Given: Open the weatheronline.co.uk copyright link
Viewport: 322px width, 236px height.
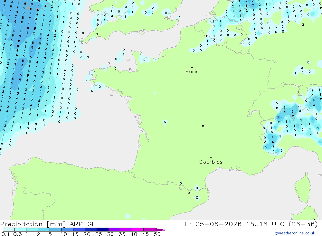Looking at the screenshot, I should [295, 233].
